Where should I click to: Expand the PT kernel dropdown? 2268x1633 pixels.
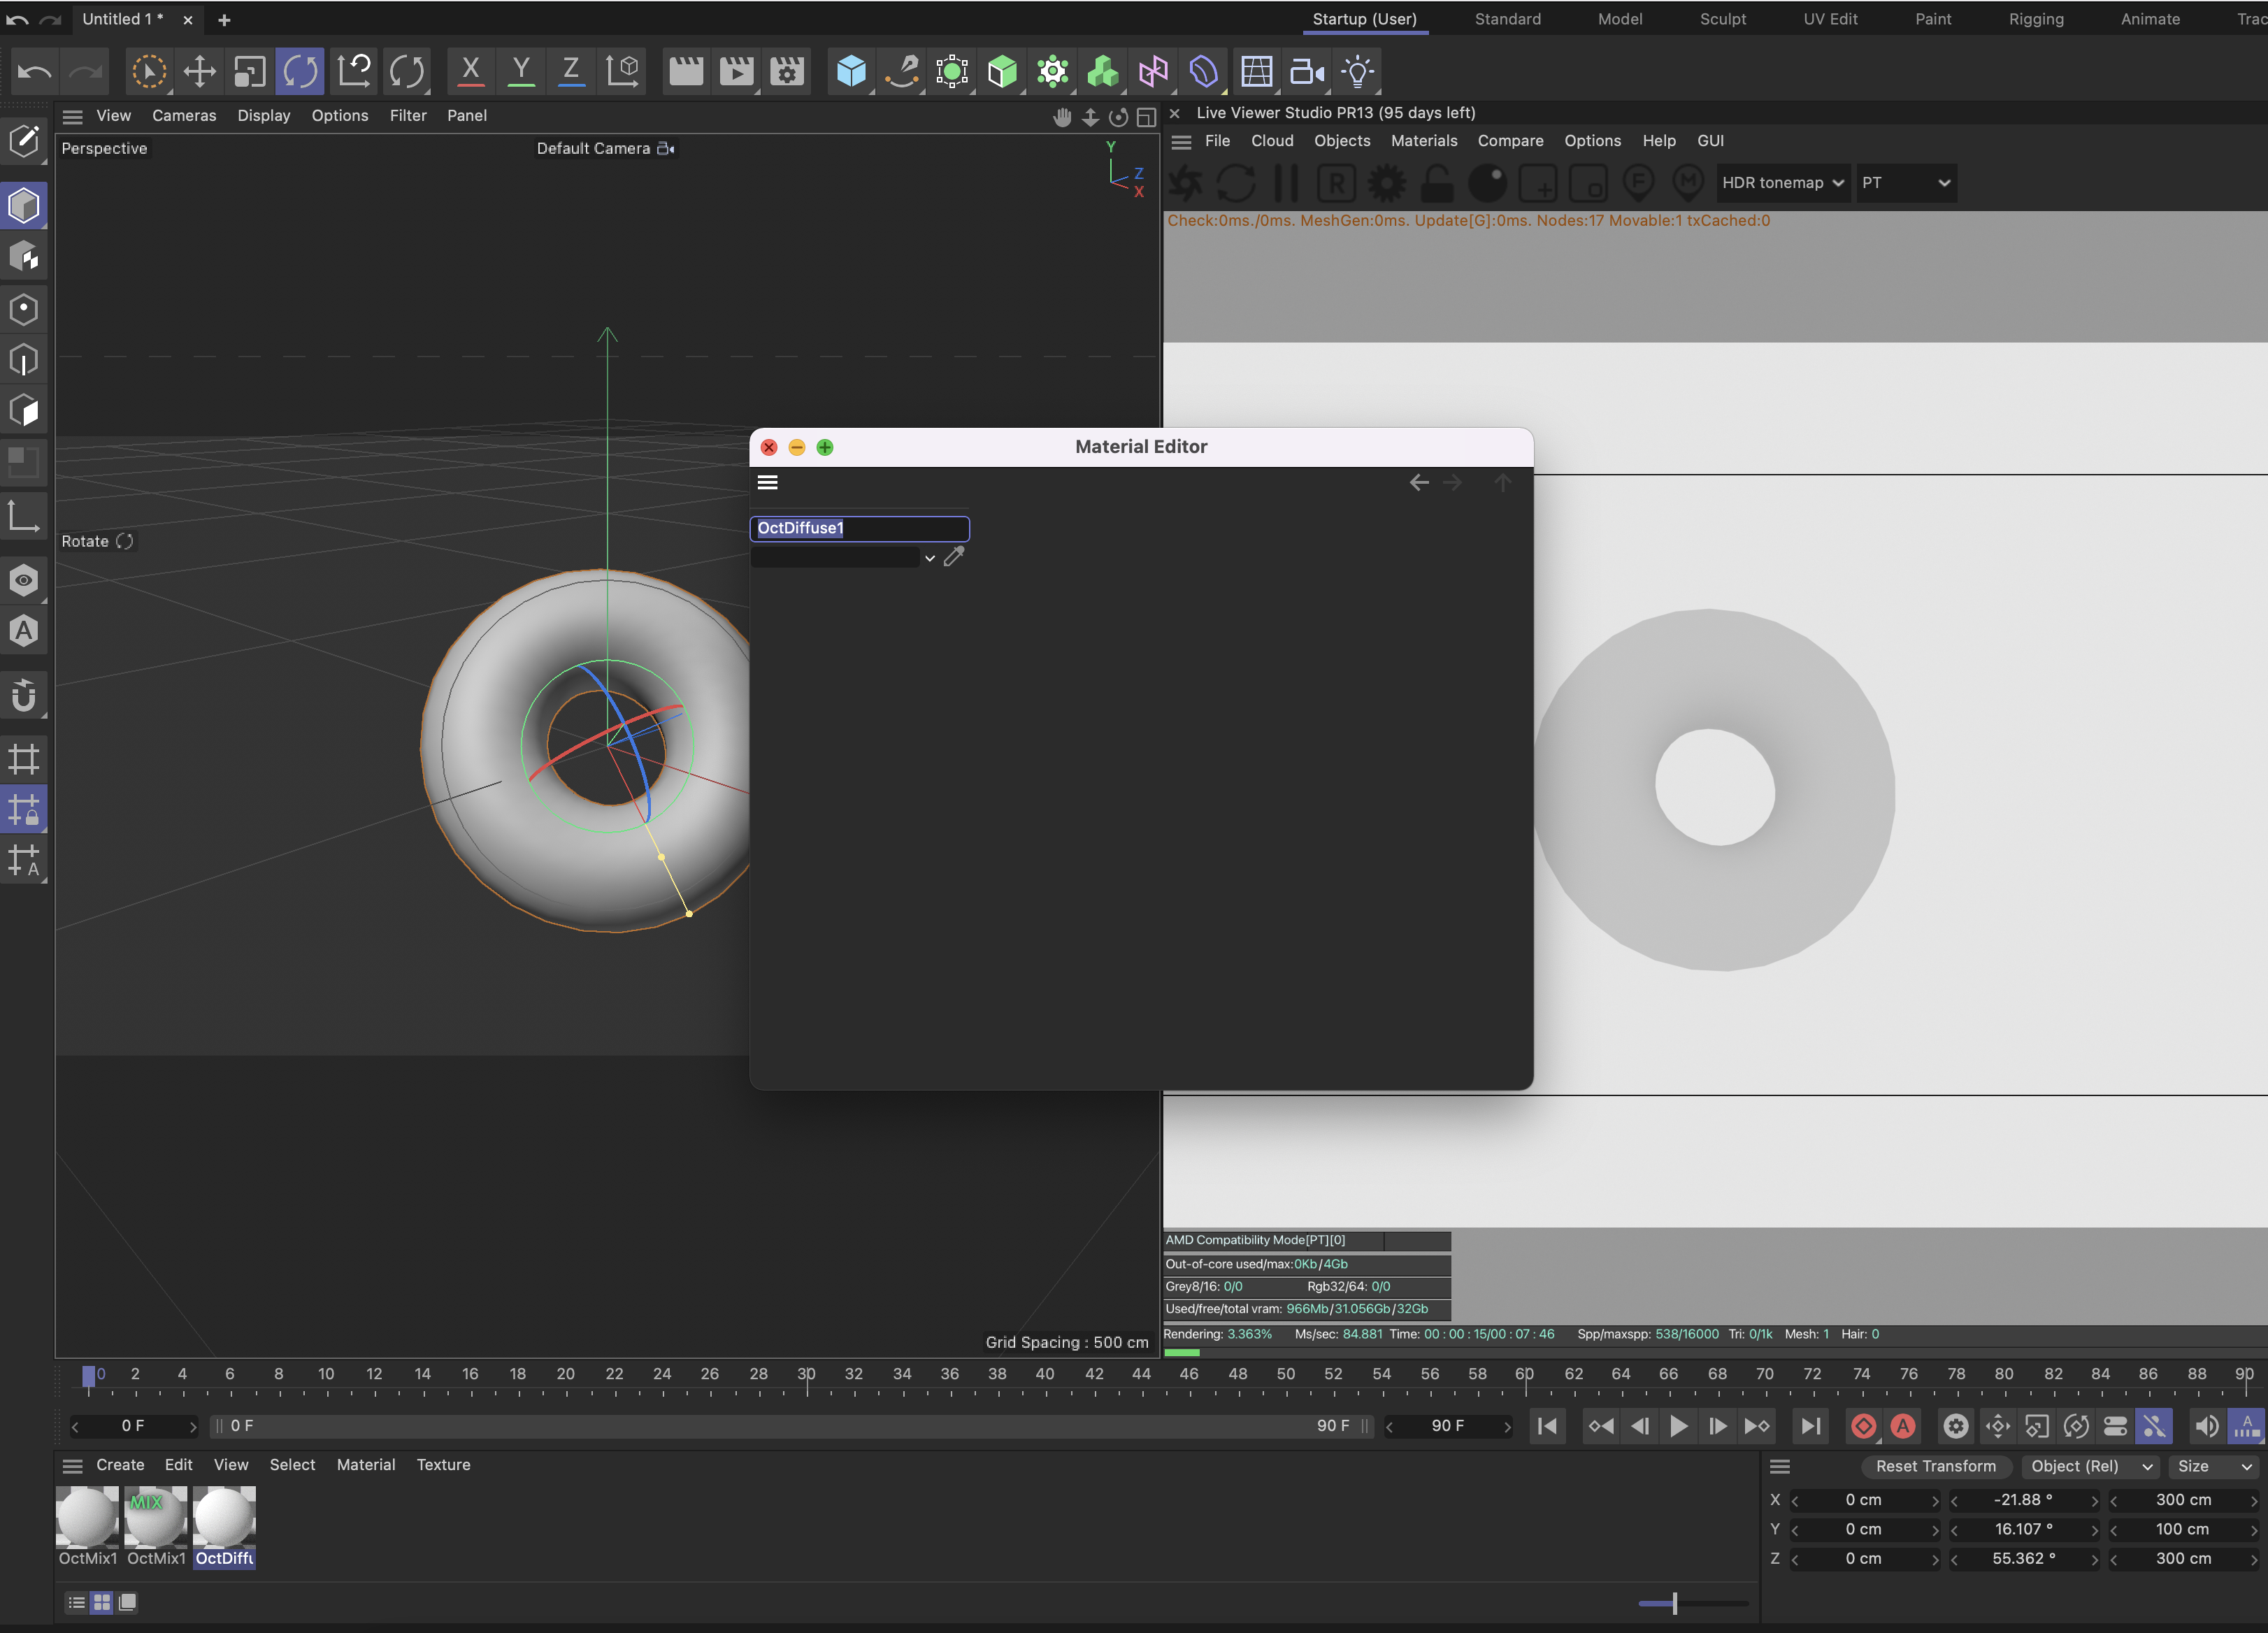pyautogui.click(x=1906, y=183)
